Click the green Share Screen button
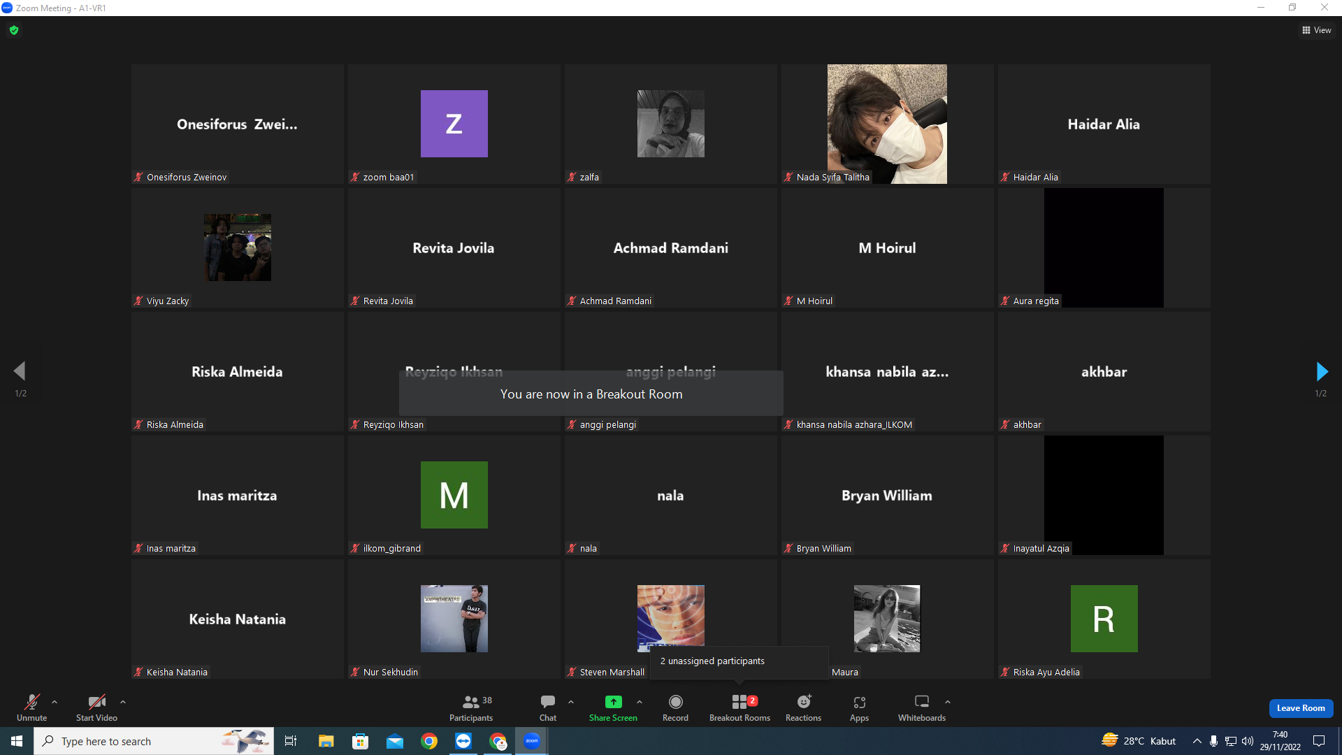The width and height of the screenshot is (1342, 755). pos(613,707)
